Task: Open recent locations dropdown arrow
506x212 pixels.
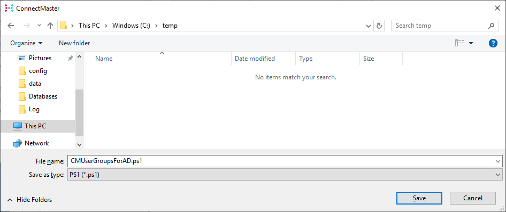Action: (40, 26)
